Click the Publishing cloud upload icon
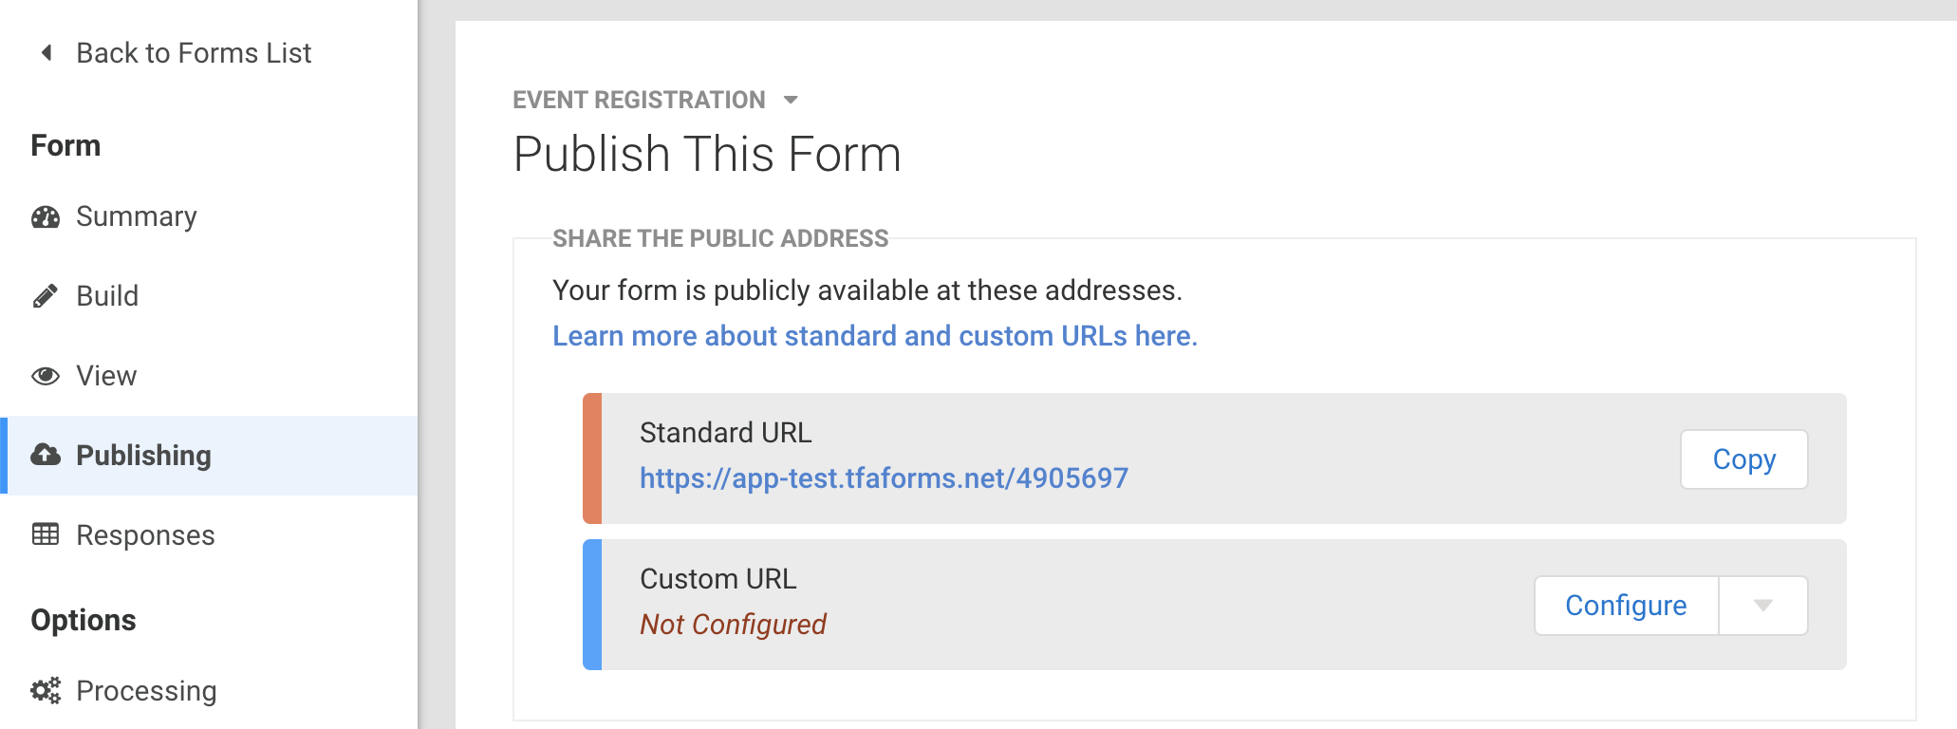The image size is (1957, 729). click(46, 455)
